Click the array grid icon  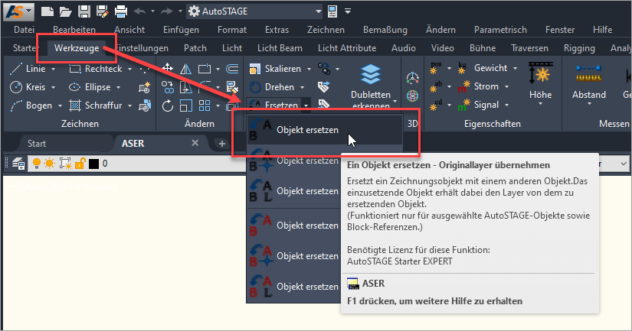click(205, 105)
